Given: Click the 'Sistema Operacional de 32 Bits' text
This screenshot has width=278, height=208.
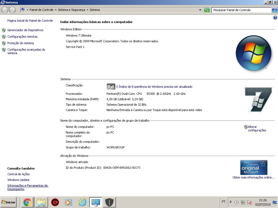Looking at the screenshot, I should click(127, 105).
